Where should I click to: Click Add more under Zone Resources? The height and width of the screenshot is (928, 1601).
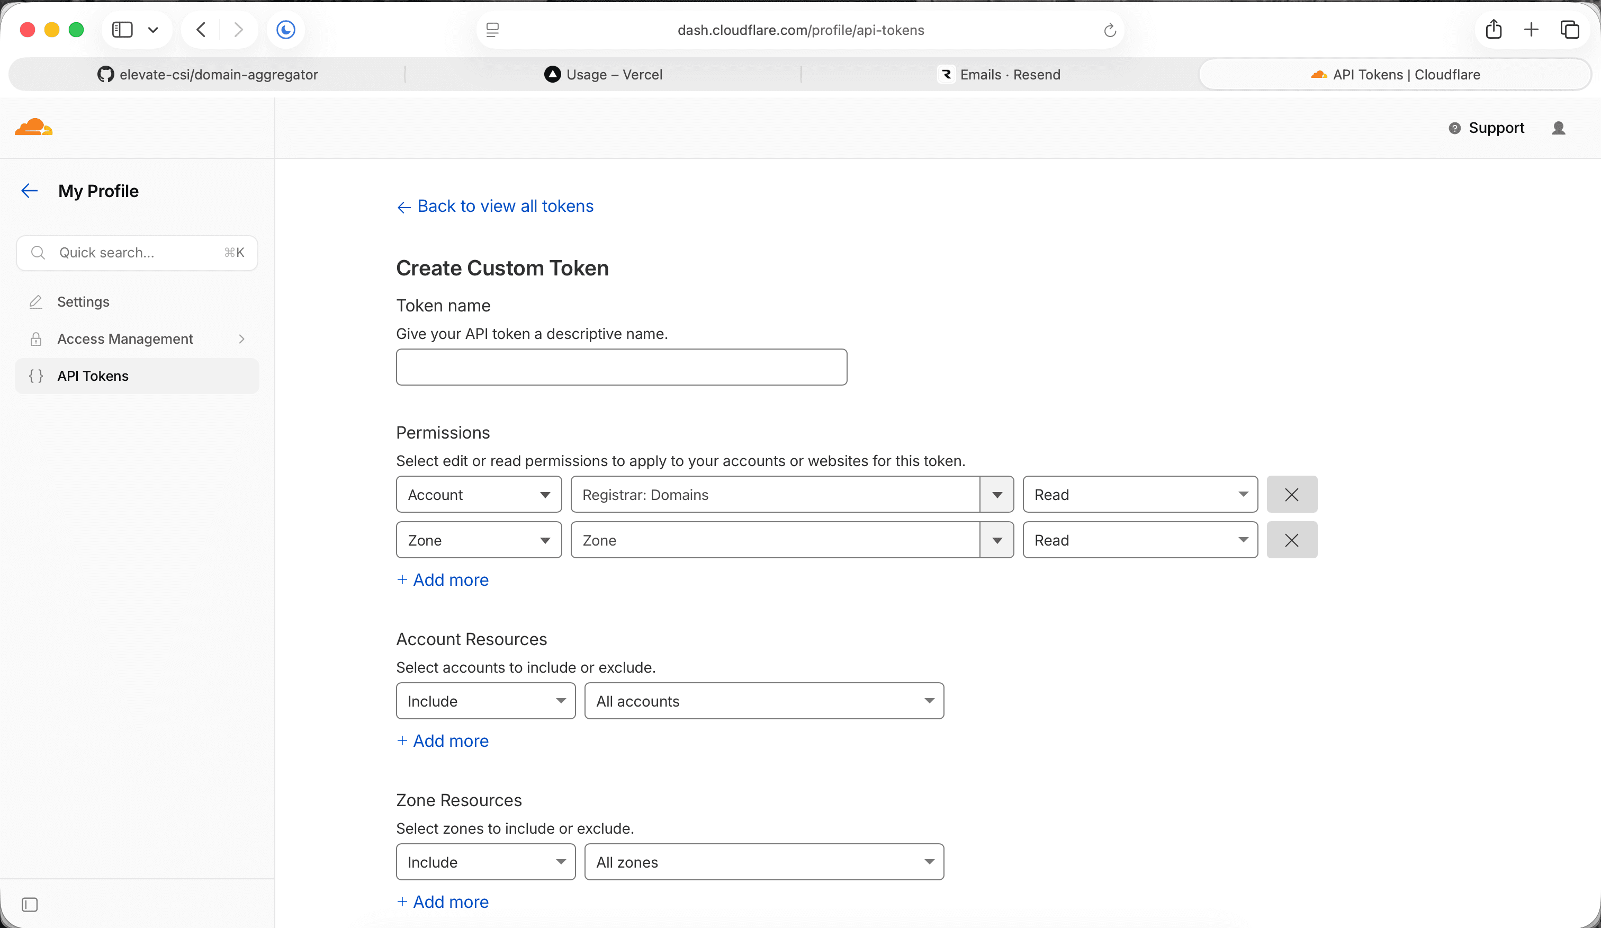pyautogui.click(x=443, y=902)
